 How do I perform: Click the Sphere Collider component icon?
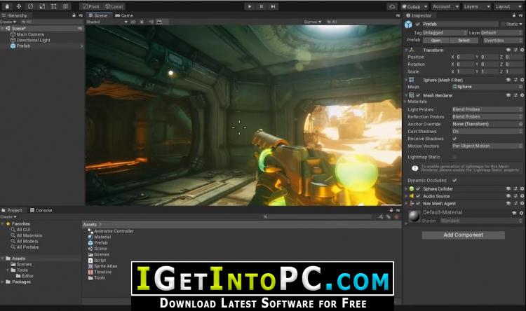point(412,188)
